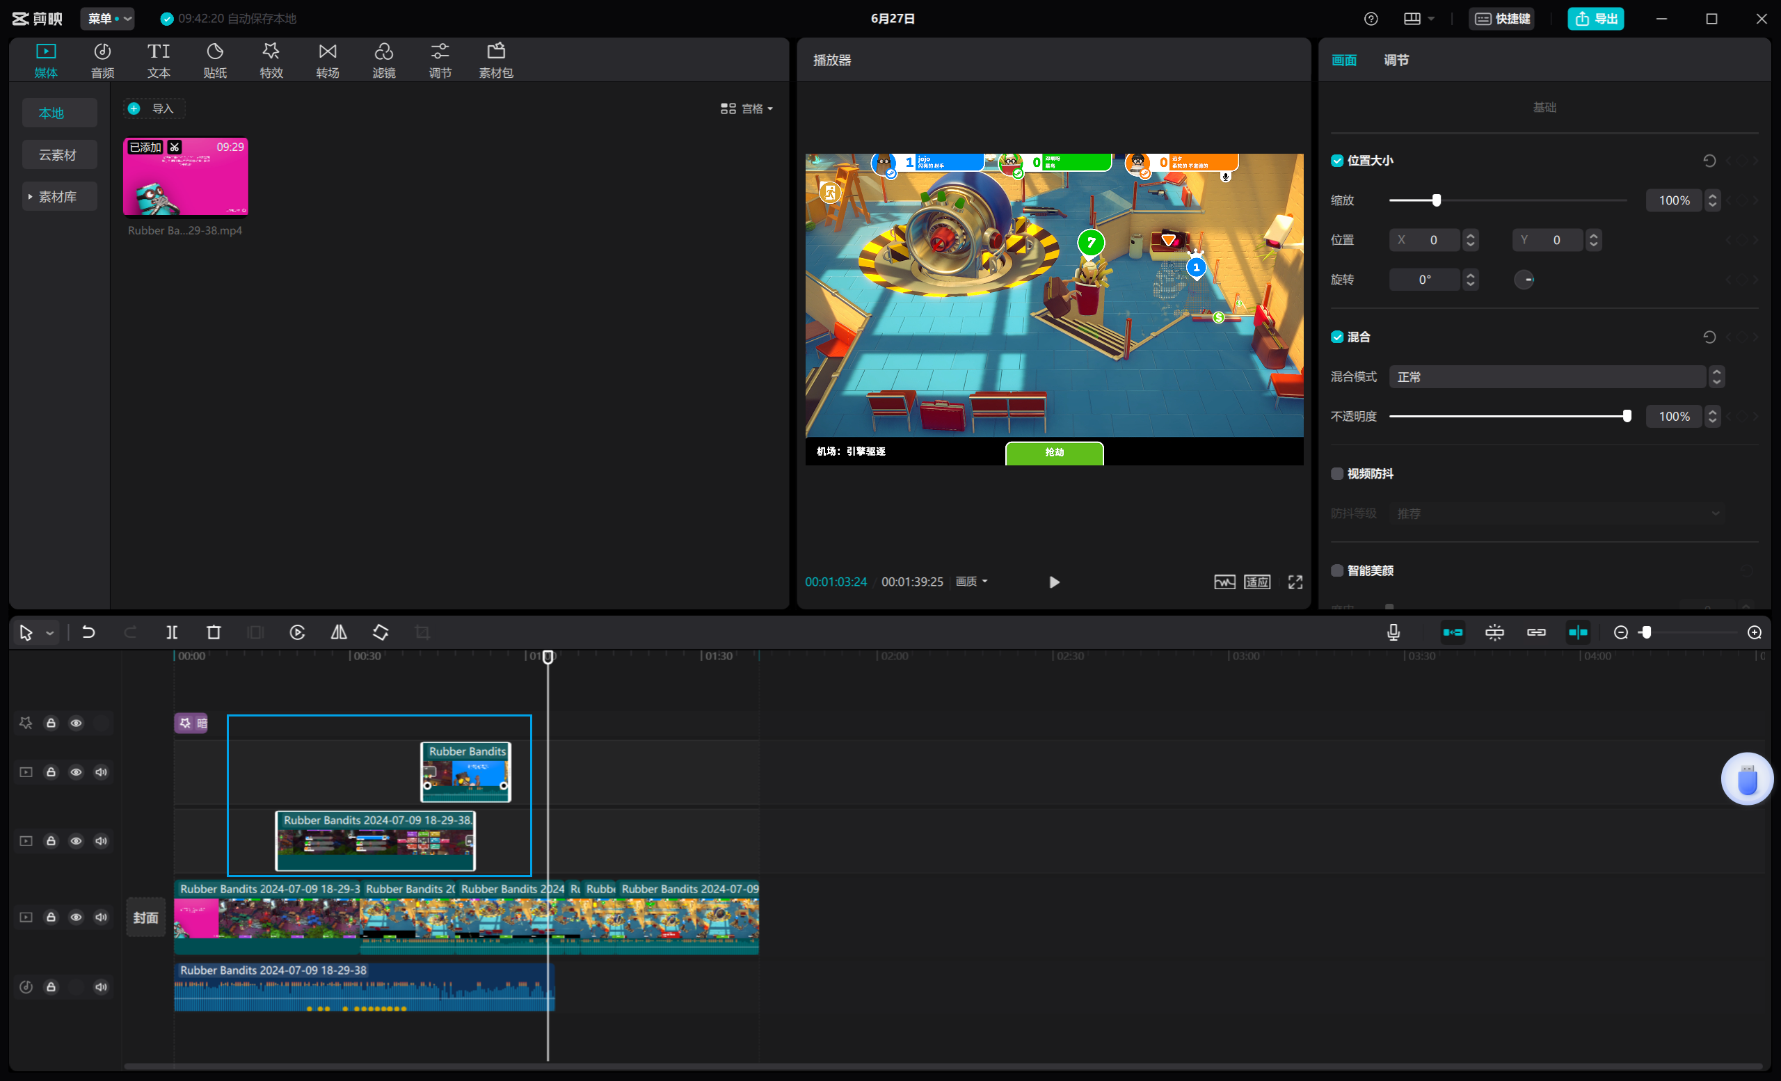
Task: Open the 转场 transitions panel
Action: tap(328, 60)
